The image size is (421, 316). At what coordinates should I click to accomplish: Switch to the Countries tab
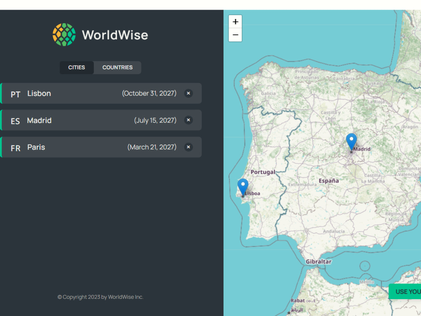(117, 67)
